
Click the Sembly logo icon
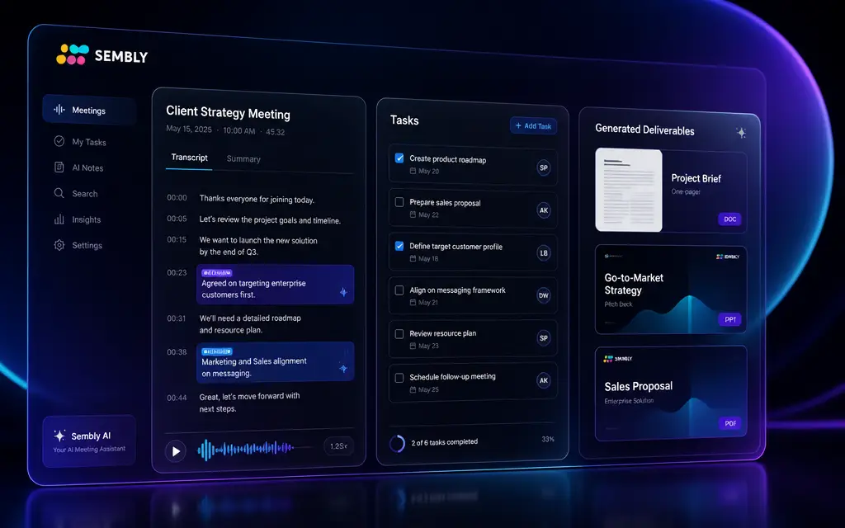(x=73, y=54)
